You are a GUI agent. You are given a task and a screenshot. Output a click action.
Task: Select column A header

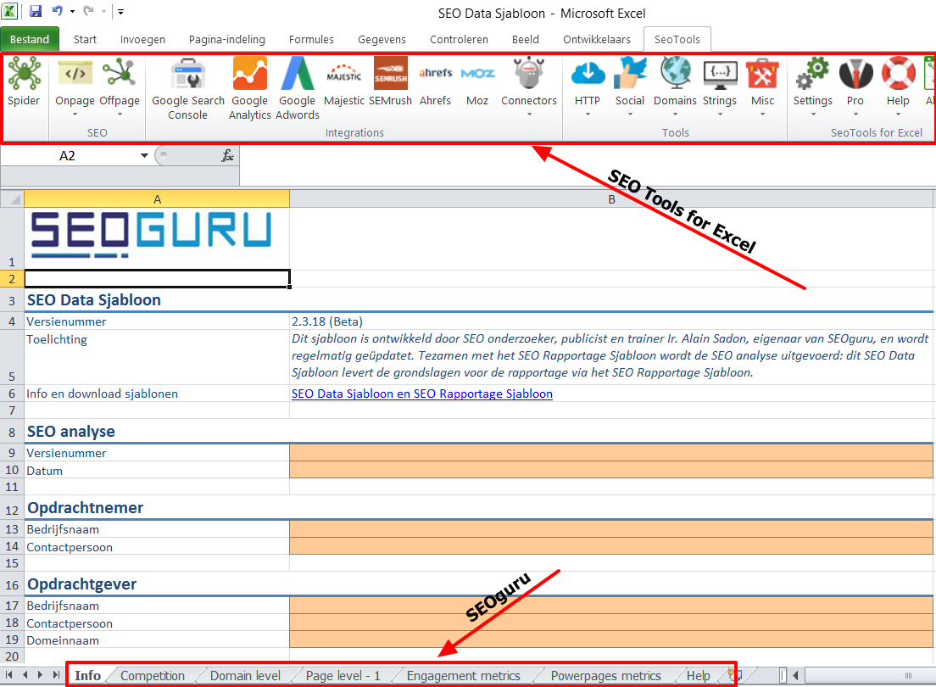pyautogui.click(x=157, y=199)
